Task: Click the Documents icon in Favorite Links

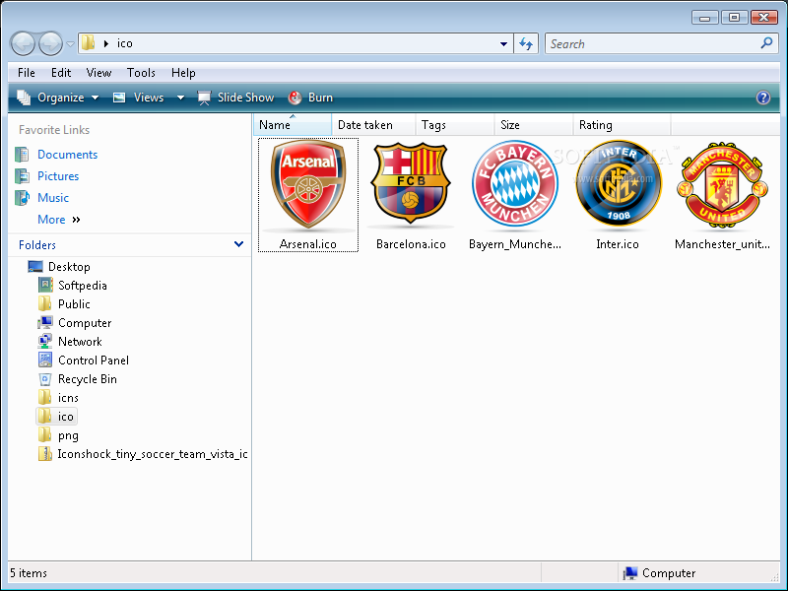Action: click(22, 155)
